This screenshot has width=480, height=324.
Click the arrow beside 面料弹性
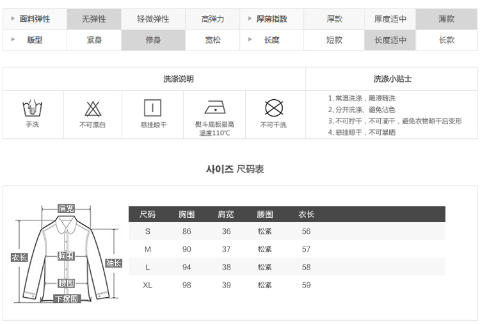13,19
